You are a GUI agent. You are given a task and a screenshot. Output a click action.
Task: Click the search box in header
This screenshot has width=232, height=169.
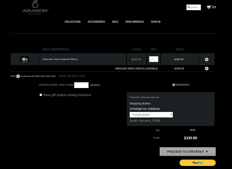click(194, 7)
